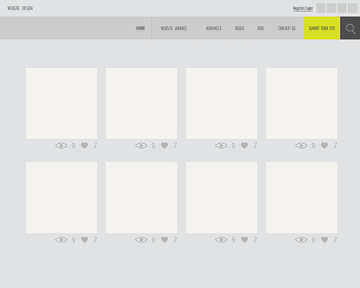Image resolution: width=360 pixels, height=288 pixels.
Task: Click third gray square icon in top bar
Action: 342,8
